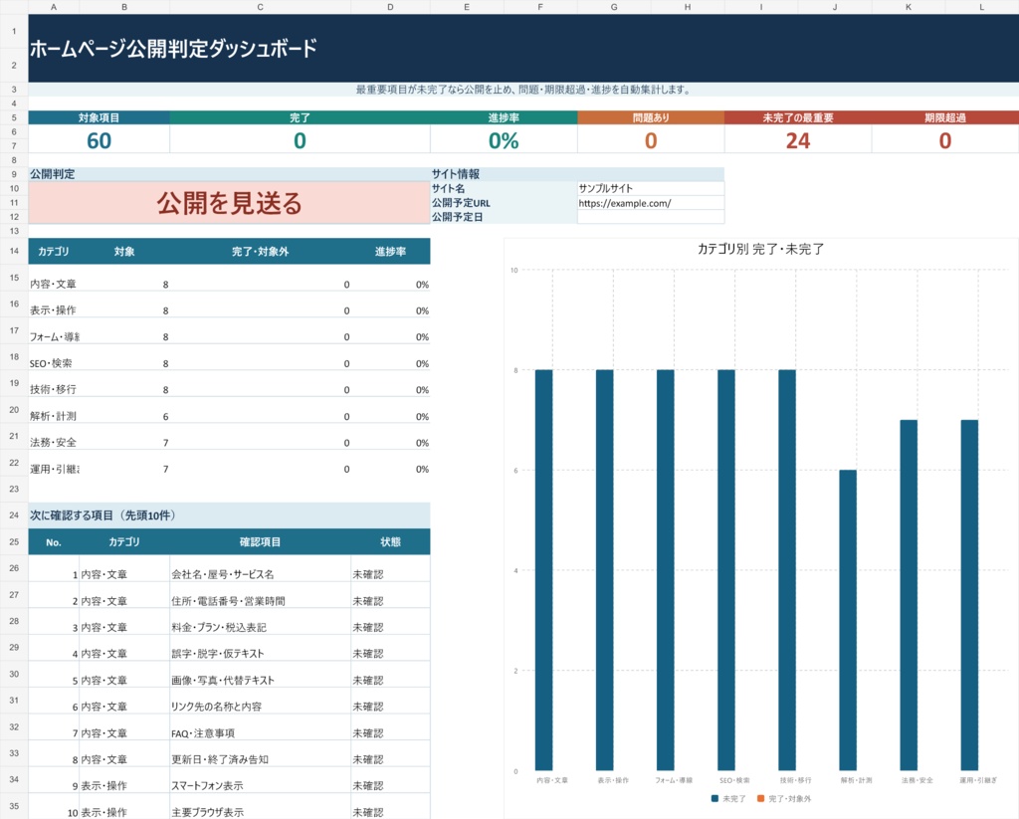Click the 状態 column header

pos(390,542)
